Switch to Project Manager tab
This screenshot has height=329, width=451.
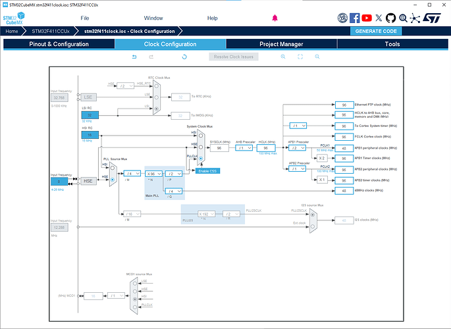point(281,44)
